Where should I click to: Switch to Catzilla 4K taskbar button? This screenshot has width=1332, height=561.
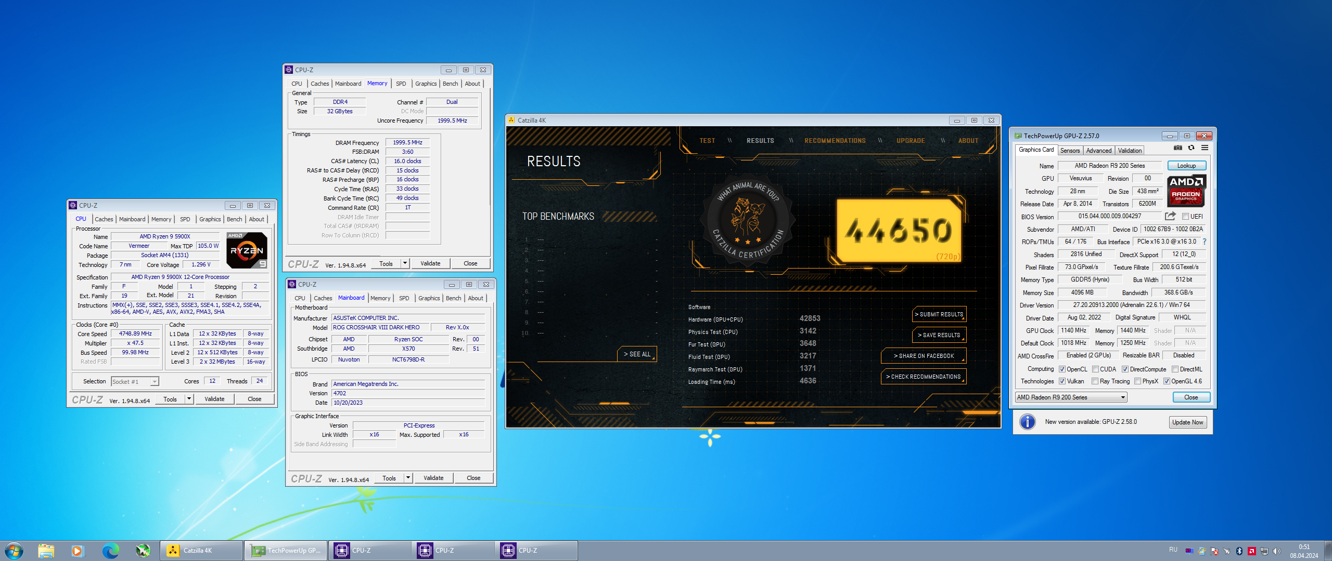pyautogui.click(x=201, y=551)
